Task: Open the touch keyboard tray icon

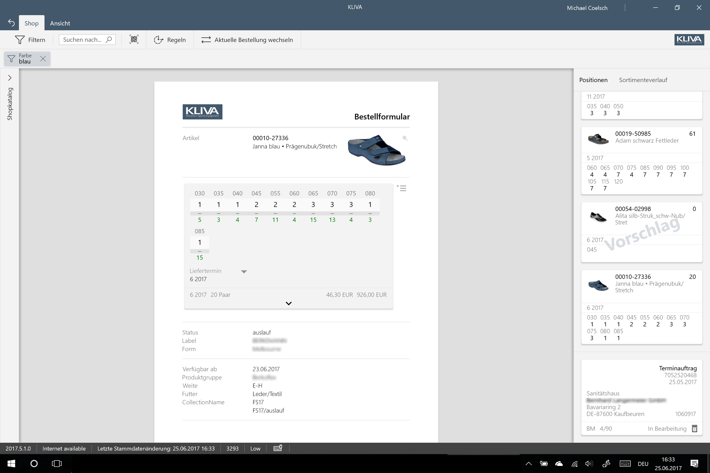Action: (x=625, y=464)
